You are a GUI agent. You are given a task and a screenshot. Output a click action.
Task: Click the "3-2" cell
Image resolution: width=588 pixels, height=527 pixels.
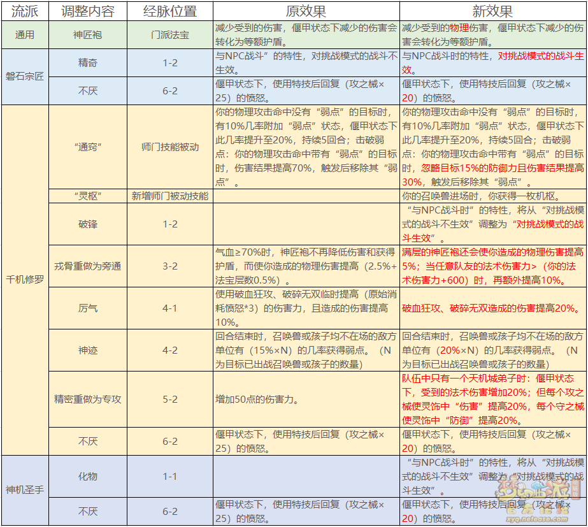coord(170,266)
